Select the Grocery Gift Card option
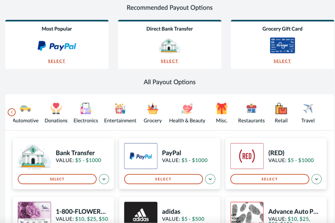335x223 pixels. coord(282,61)
